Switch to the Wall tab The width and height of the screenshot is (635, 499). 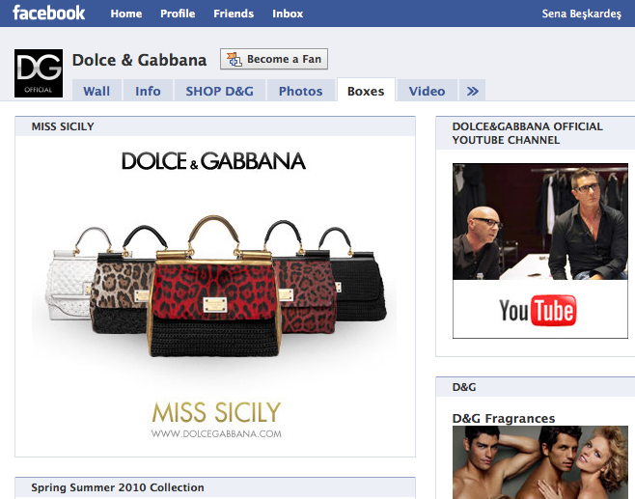[97, 91]
